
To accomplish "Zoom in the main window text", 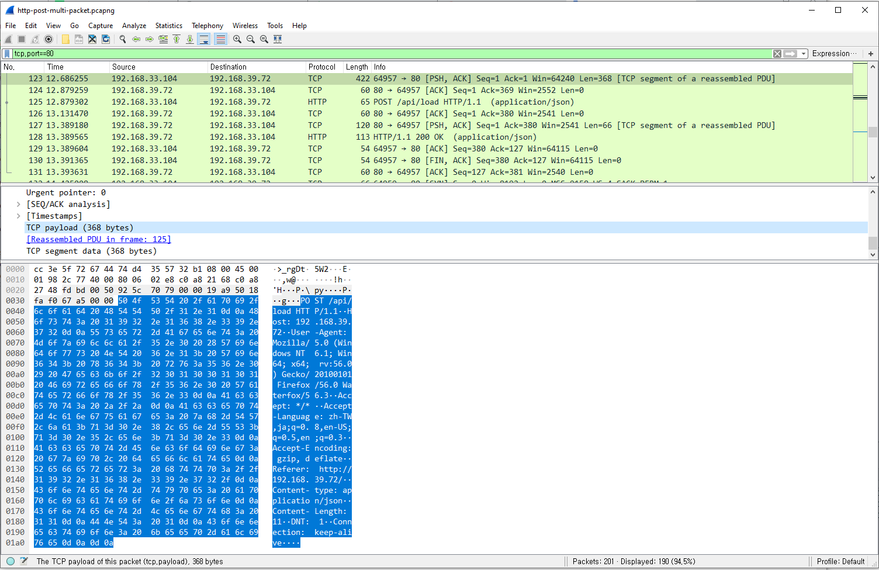I will pyautogui.click(x=237, y=39).
